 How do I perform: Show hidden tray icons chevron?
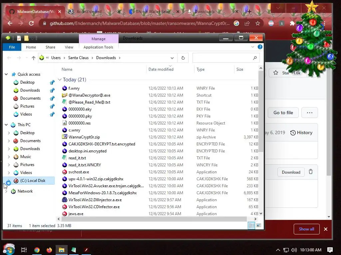[x=278, y=250]
